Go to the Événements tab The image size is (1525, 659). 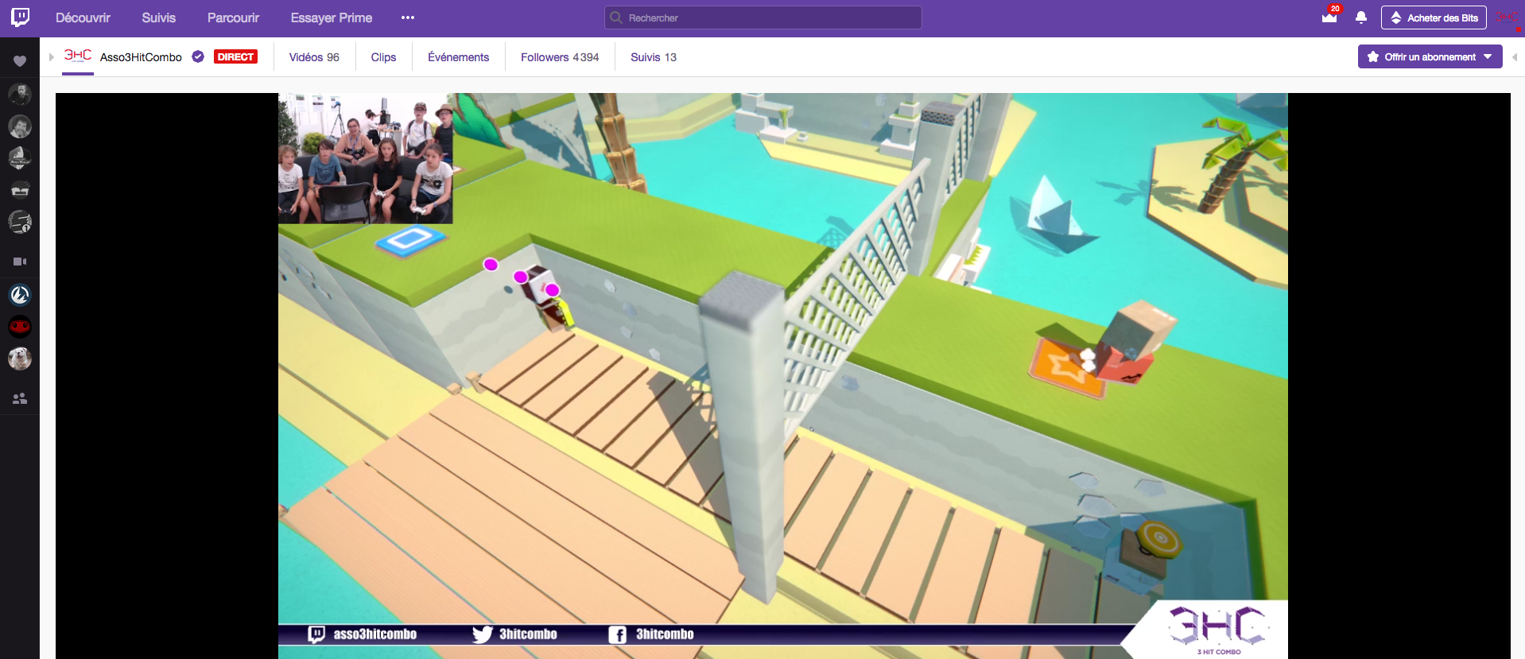[458, 57]
